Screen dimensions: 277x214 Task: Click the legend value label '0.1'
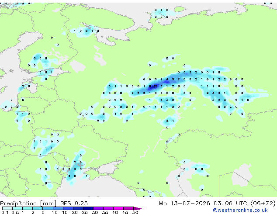pyautogui.click(x=5, y=212)
